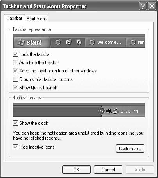Disable the Show the clock checkbox
This screenshot has width=158, height=178.
tap(15, 123)
